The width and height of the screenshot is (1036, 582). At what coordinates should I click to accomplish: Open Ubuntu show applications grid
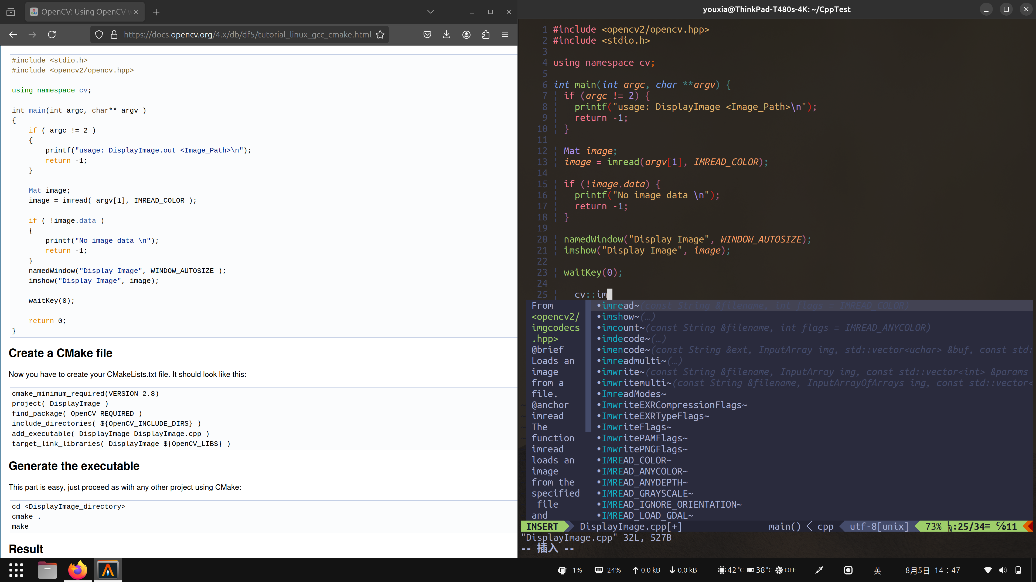(x=16, y=570)
